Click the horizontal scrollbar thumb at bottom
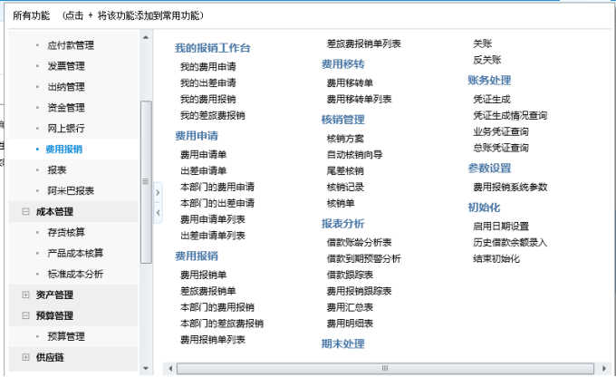This screenshot has width=616, height=377. click(x=385, y=368)
